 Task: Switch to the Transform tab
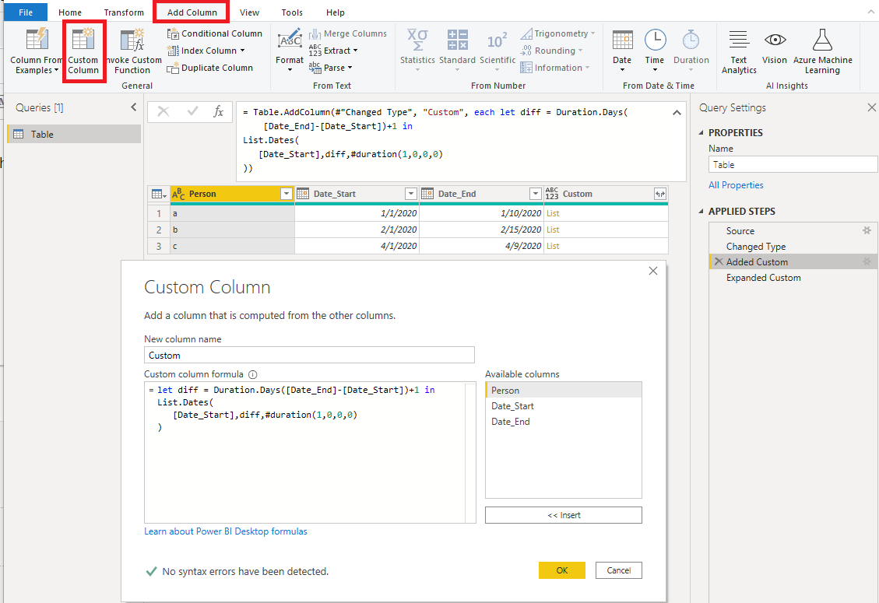coord(124,12)
